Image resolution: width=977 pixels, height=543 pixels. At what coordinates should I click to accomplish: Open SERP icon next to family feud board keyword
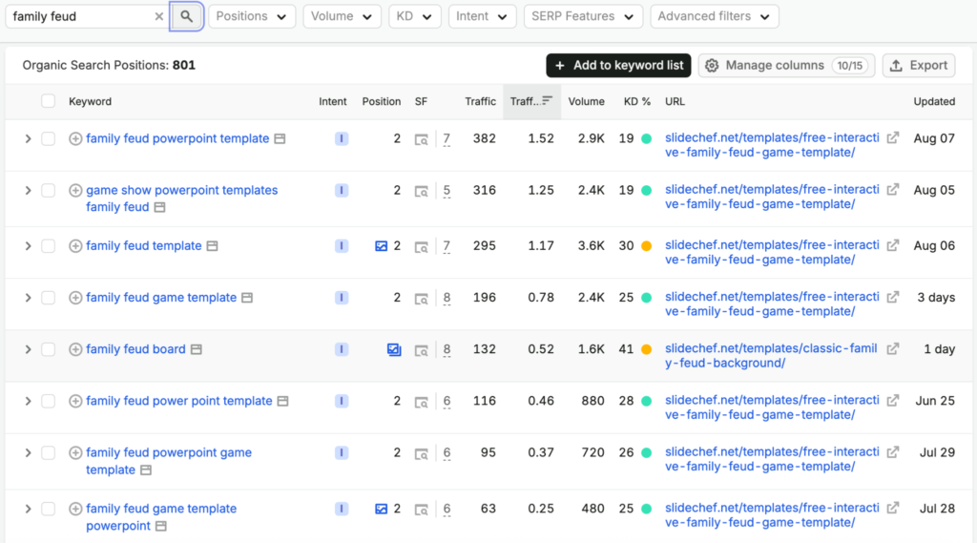pyautogui.click(x=197, y=349)
